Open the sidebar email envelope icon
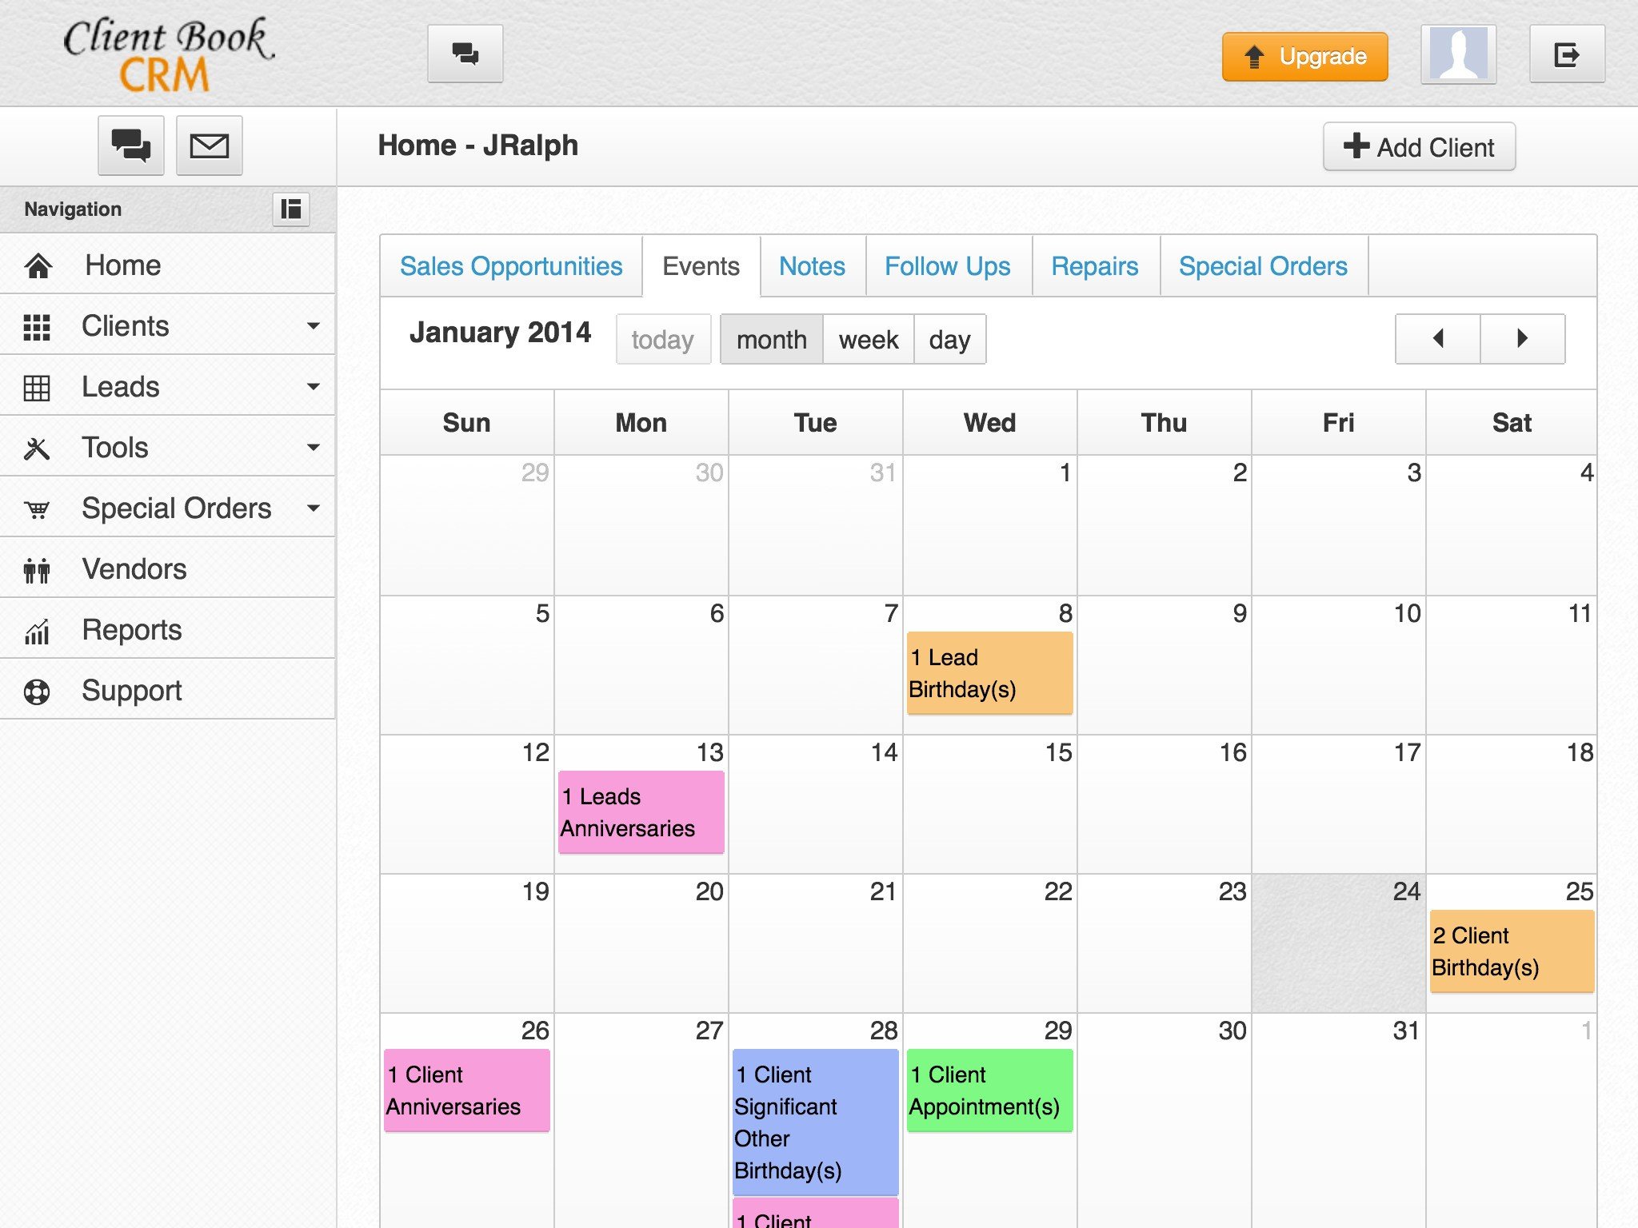 click(x=210, y=146)
